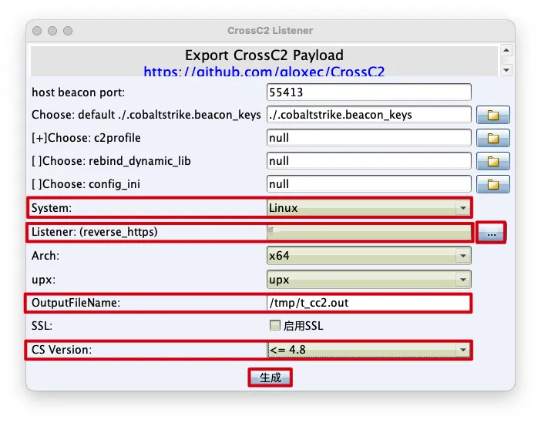Open the CrossC2 GitHub link
The height and width of the screenshot is (423, 541).
[264, 72]
